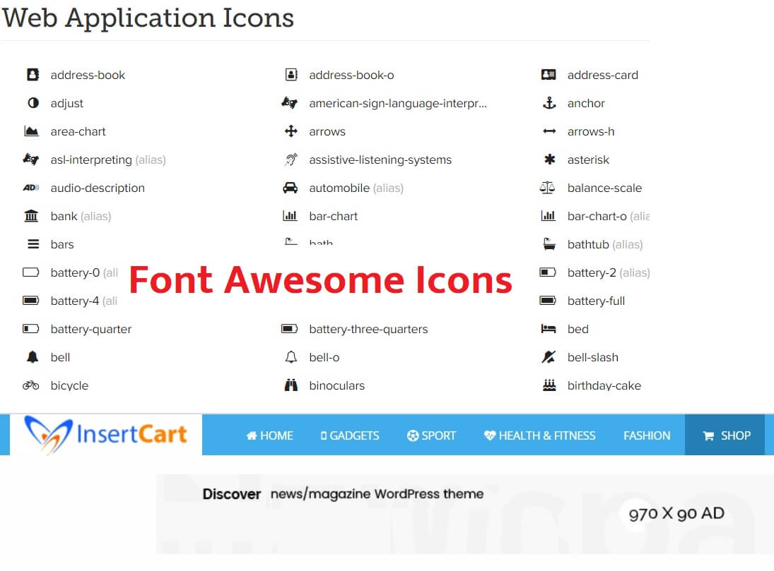This screenshot has width=774, height=571.
Task: Select the battery-full icon
Action: (547, 300)
